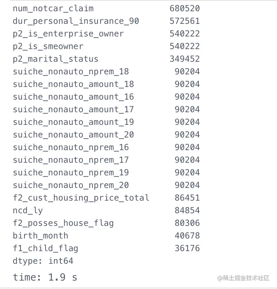Click suiche_nonauto_amount_20 label

(x=73, y=135)
